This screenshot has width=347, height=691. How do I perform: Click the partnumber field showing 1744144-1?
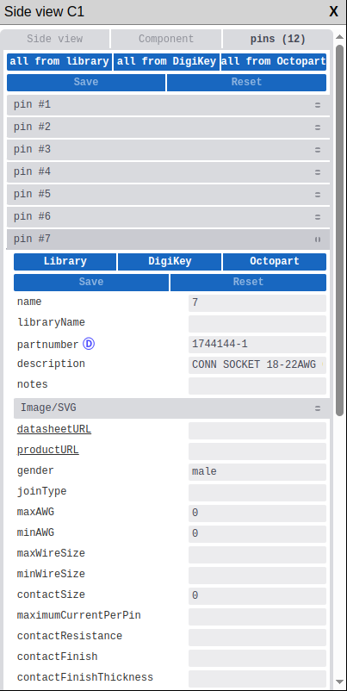click(257, 345)
